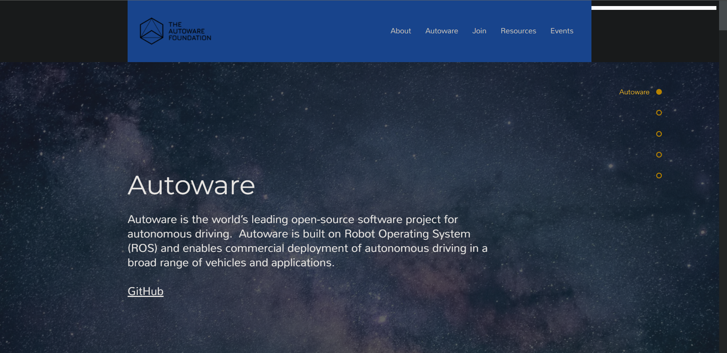Follow the GitHub link
Viewport: 727px width, 353px height.
click(x=145, y=291)
